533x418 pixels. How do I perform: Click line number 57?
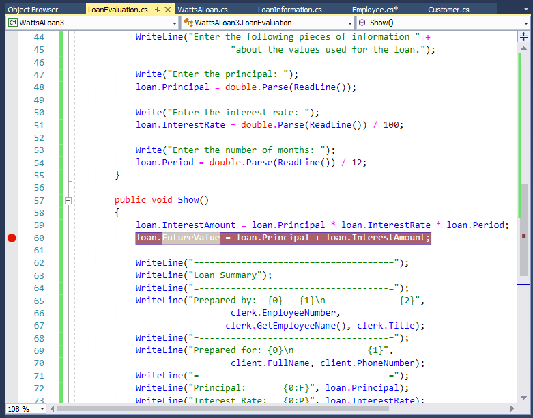click(39, 200)
